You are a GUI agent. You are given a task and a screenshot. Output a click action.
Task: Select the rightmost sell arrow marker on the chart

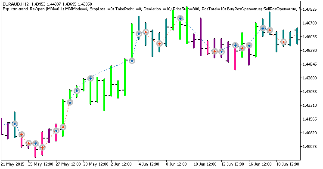pos(284,42)
